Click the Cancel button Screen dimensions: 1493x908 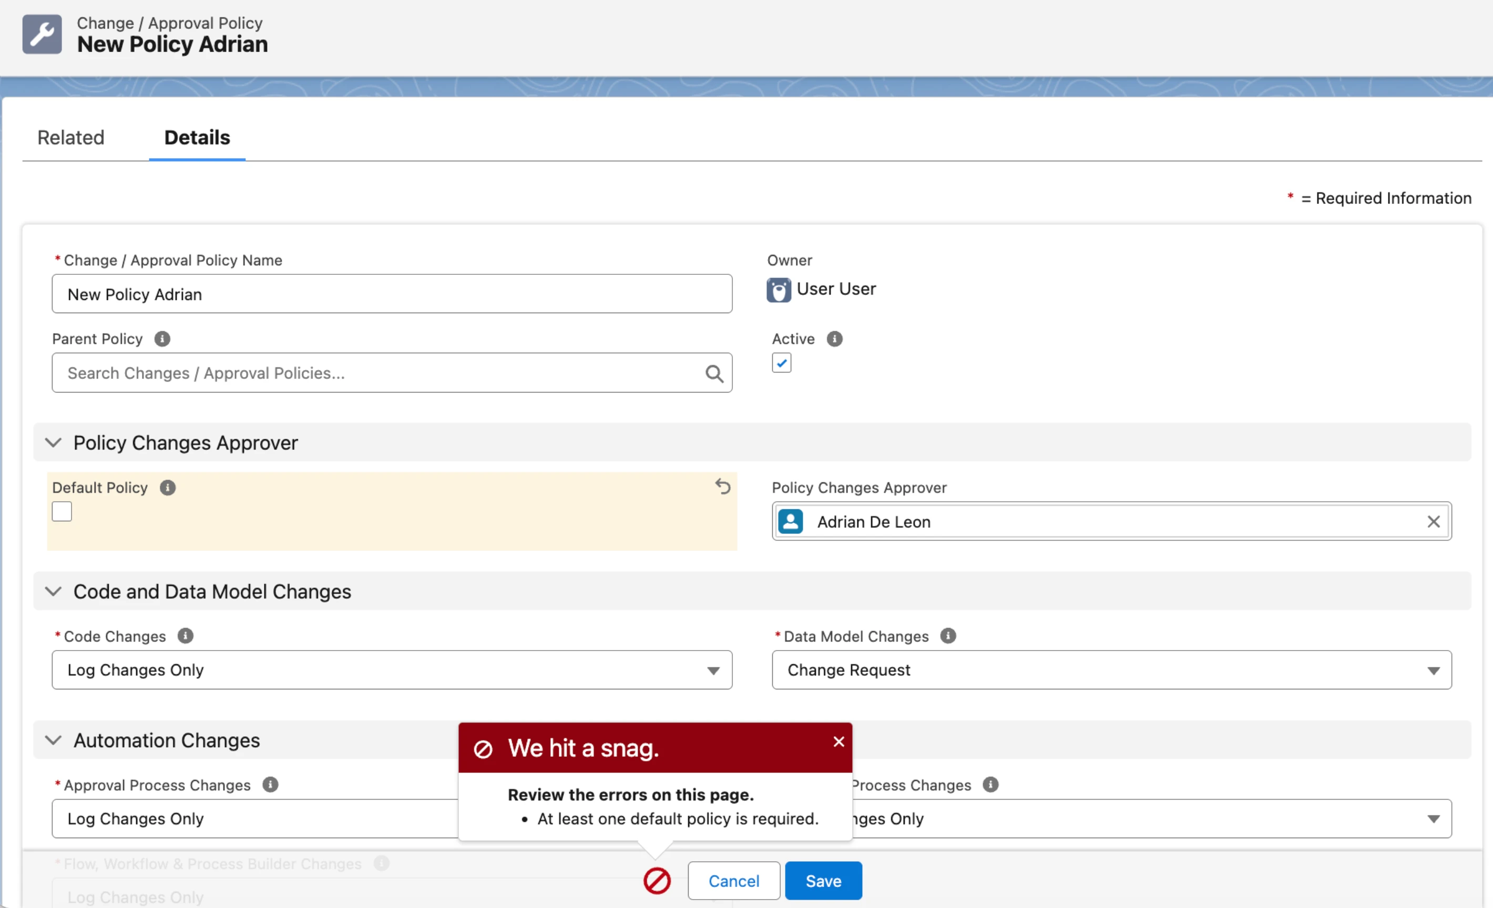(734, 881)
